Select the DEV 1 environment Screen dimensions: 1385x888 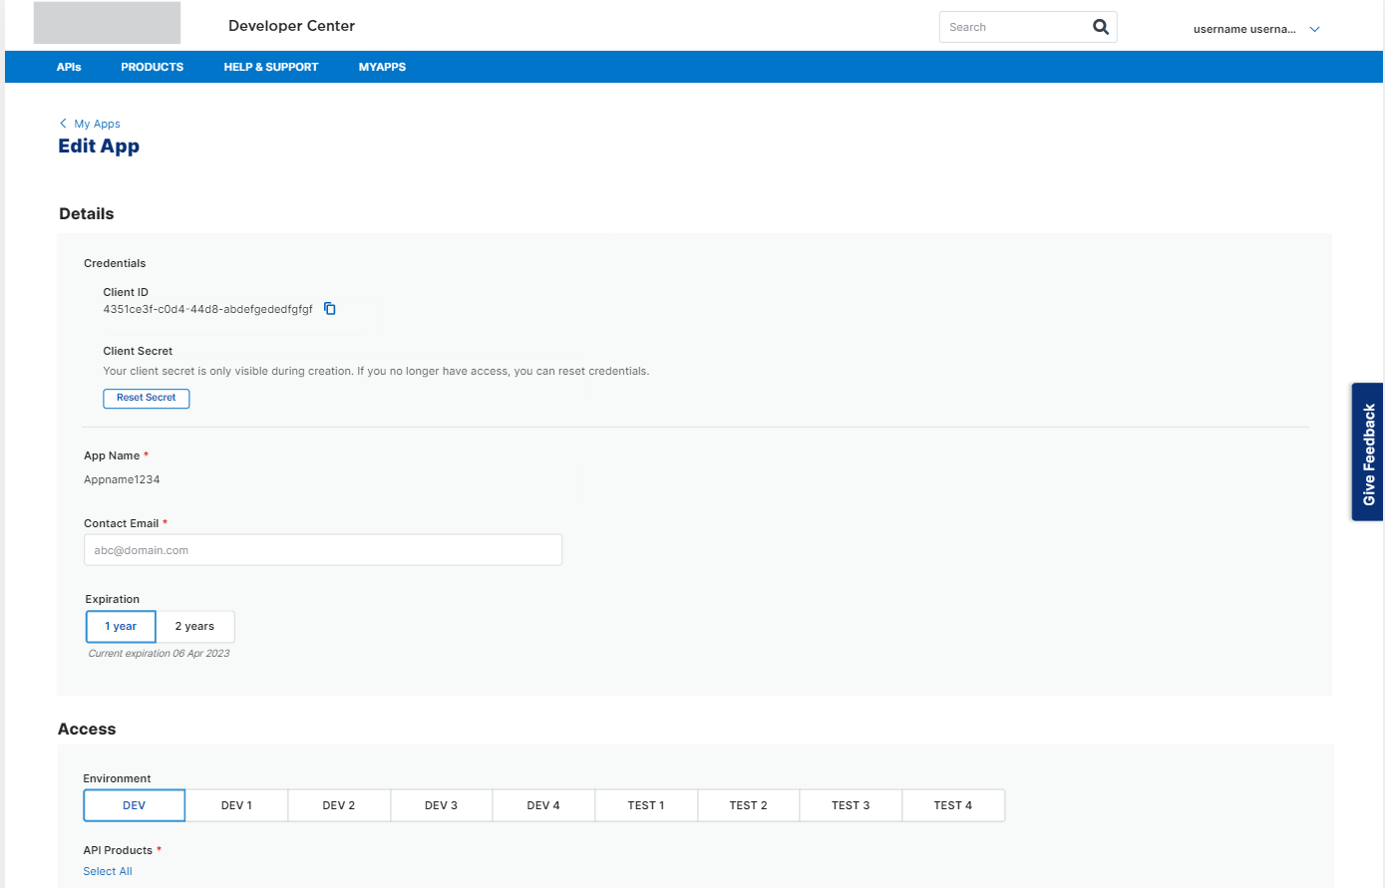(236, 805)
